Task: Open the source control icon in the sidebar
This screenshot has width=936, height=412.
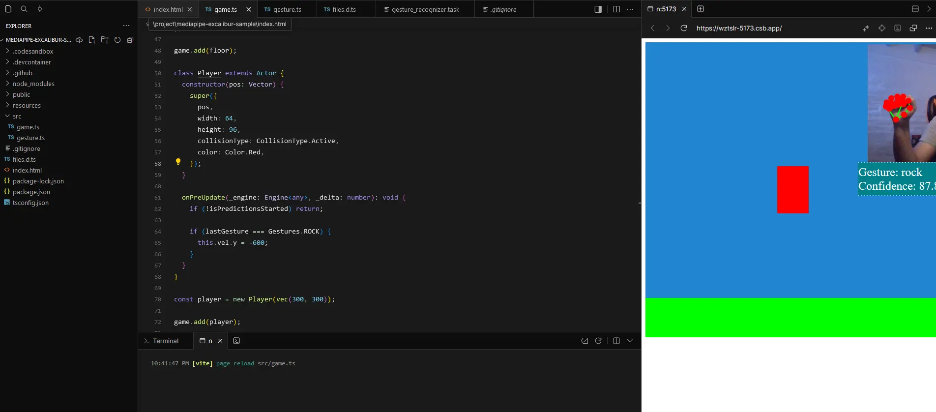Action: tap(40, 9)
